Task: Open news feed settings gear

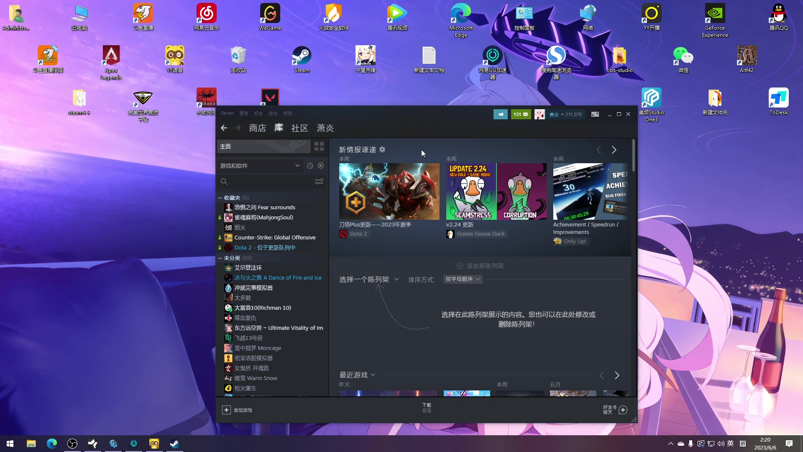Action: [382, 149]
